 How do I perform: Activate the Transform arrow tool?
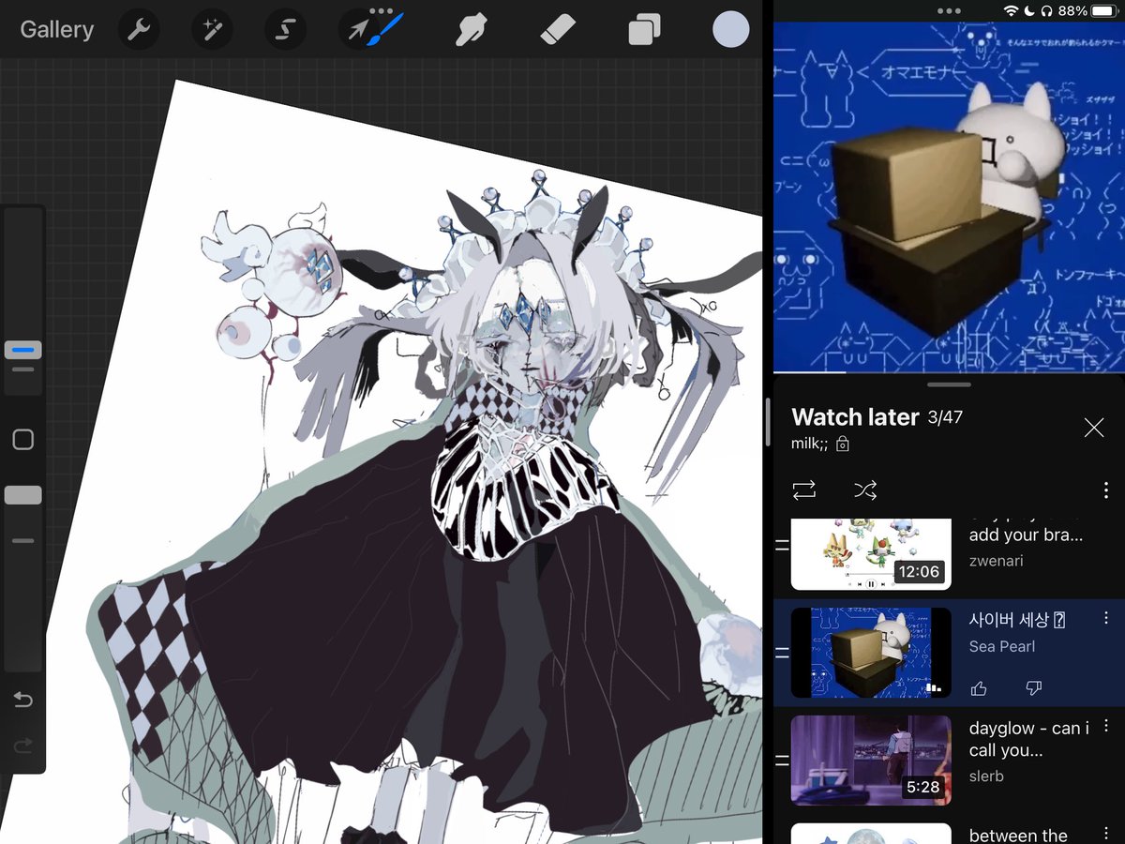pyautogui.click(x=358, y=31)
